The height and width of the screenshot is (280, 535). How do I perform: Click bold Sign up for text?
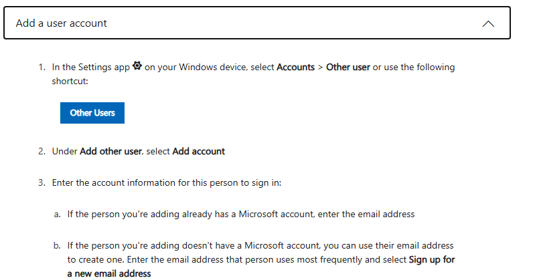pyautogui.click(x=432, y=259)
